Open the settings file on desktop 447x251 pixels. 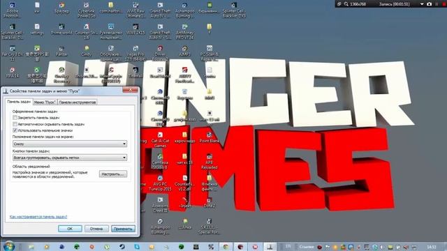tap(37, 29)
